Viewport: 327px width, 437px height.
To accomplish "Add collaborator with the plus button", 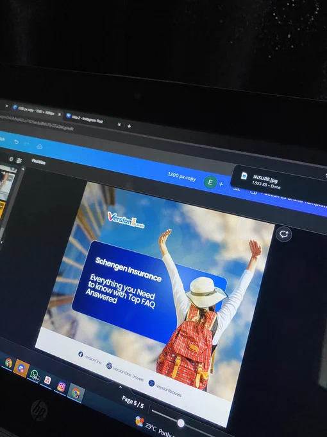I will click(221, 184).
